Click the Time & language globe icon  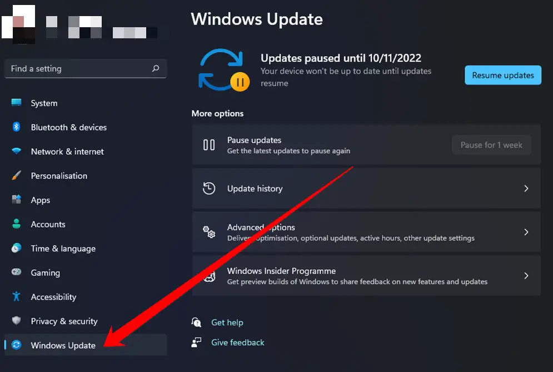point(16,248)
